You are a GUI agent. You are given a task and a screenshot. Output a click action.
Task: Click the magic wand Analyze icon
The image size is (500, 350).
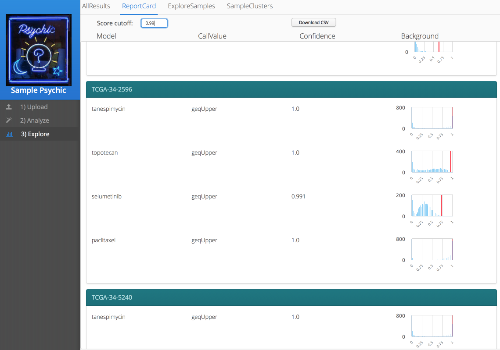(x=9, y=120)
